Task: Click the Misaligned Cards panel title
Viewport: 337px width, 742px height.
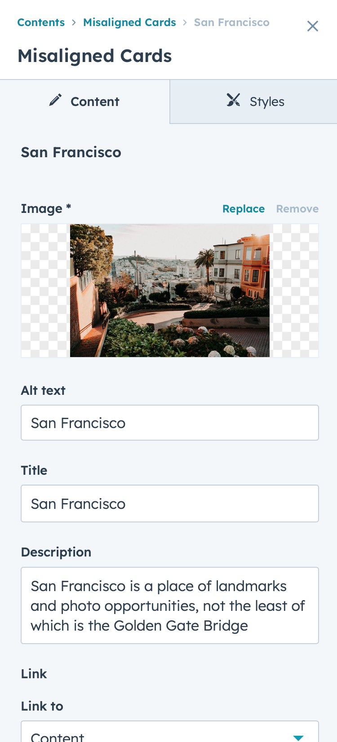Action: 95,56
